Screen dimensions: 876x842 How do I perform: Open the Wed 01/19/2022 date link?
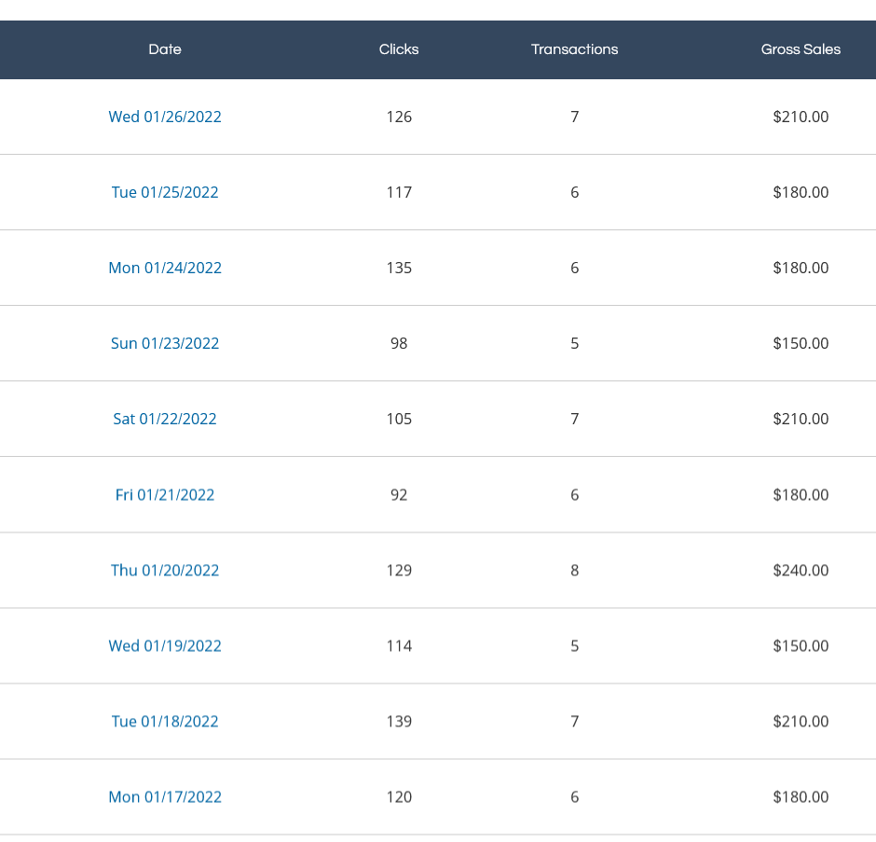click(x=165, y=645)
